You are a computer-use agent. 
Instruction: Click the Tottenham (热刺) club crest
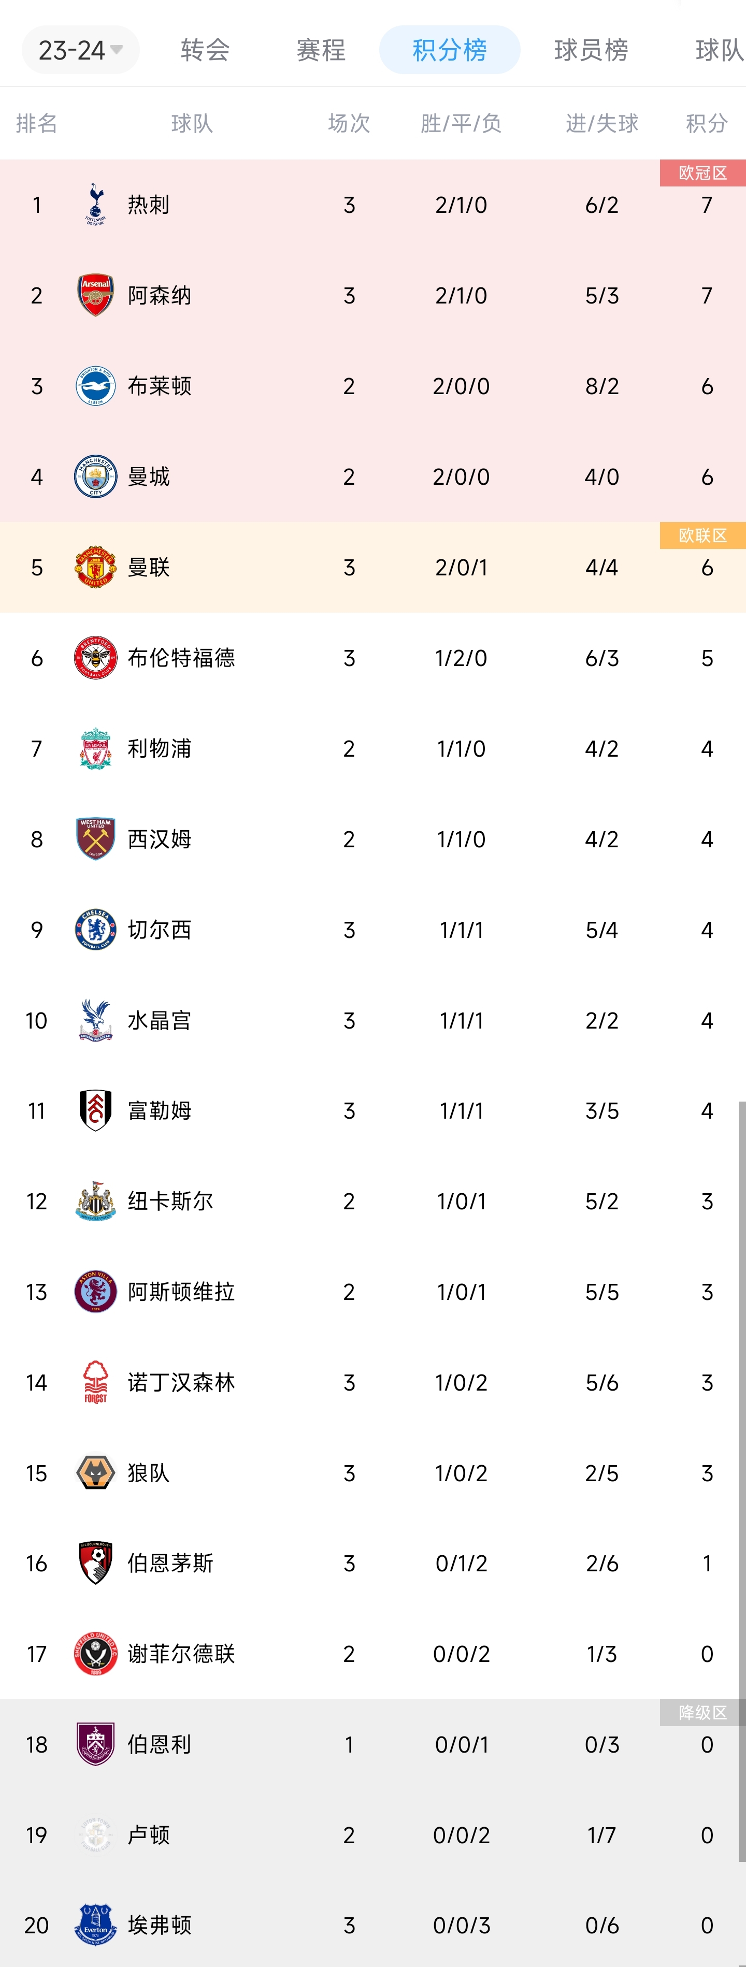(x=95, y=205)
